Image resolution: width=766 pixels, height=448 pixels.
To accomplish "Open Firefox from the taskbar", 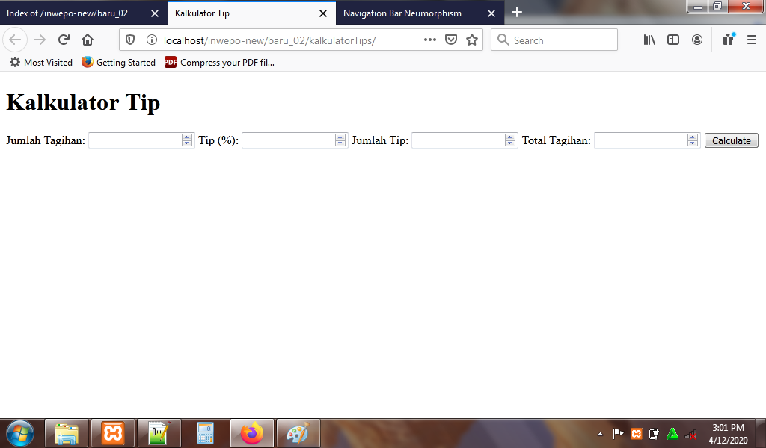I will click(x=252, y=433).
